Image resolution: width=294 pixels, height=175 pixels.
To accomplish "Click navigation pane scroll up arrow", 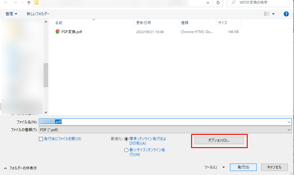I will (x=46, y=22).
